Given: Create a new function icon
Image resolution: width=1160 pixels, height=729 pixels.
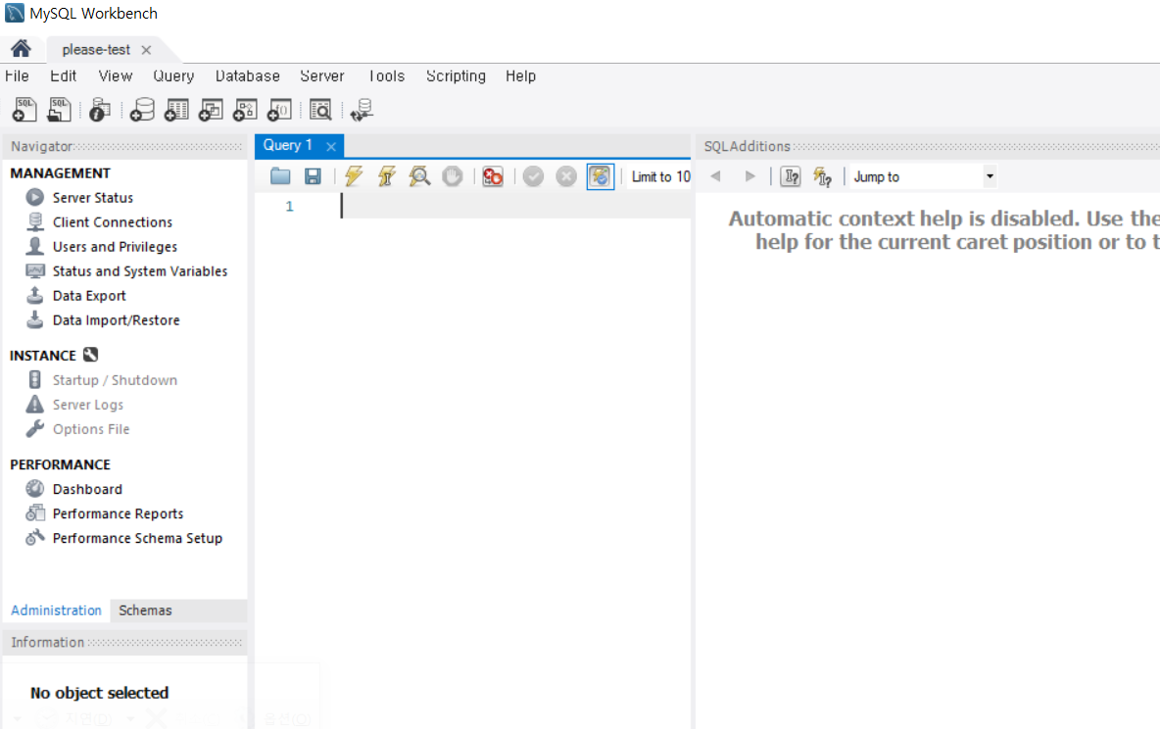Looking at the screenshot, I should click(x=279, y=110).
